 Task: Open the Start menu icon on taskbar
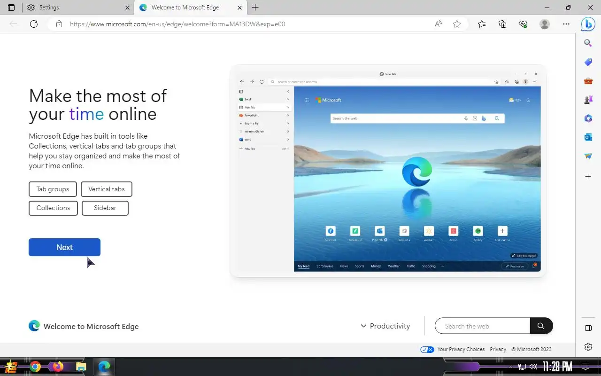point(11,367)
